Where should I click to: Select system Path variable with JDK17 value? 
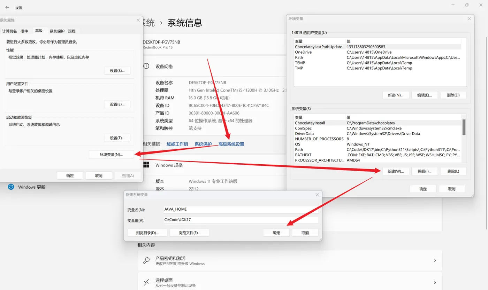[x=378, y=150]
